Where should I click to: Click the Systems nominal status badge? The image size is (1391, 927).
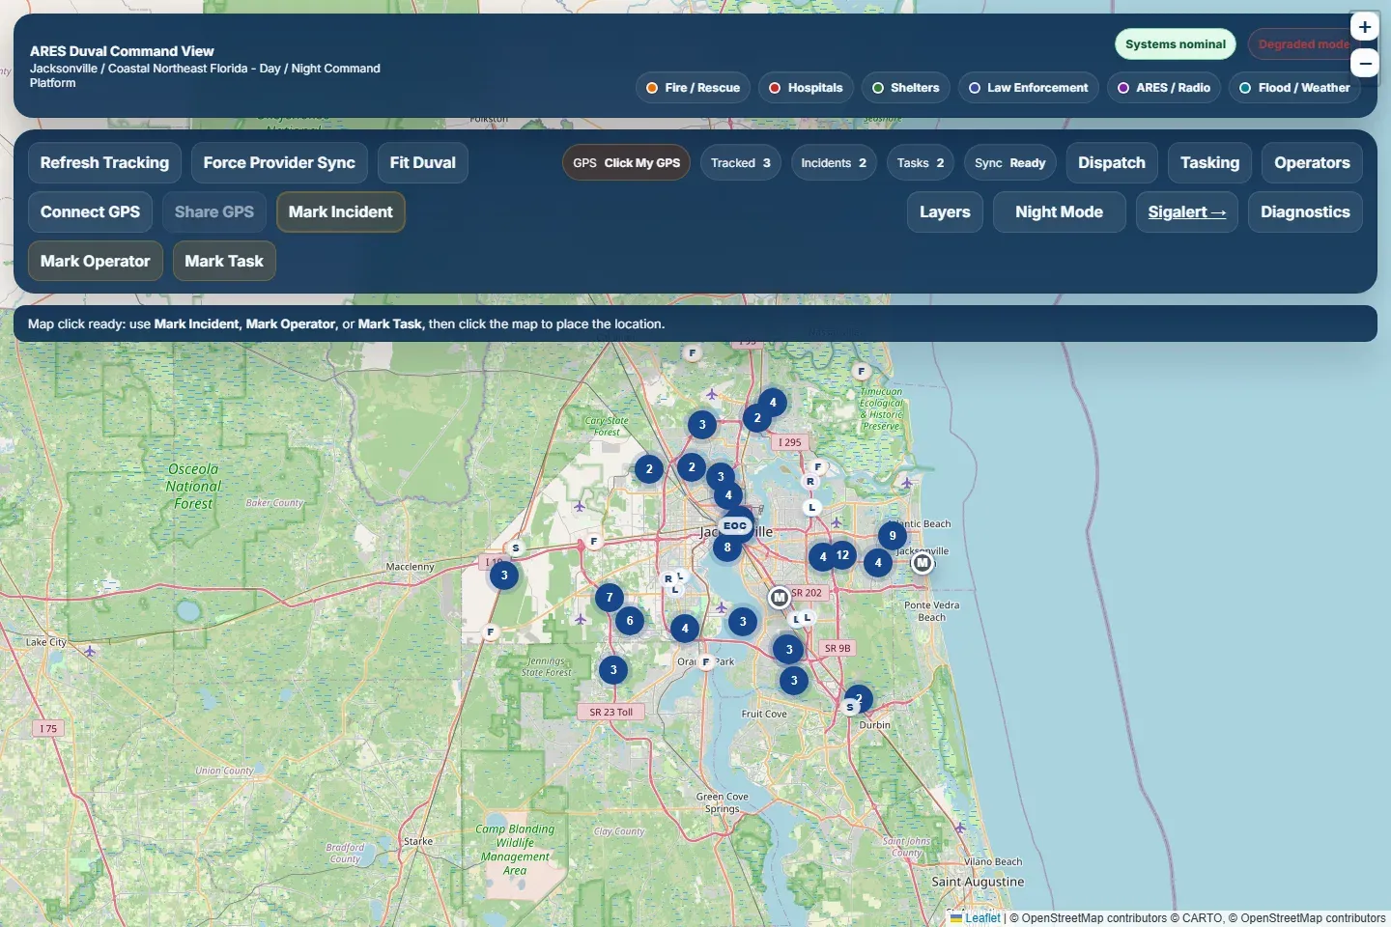click(1176, 44)
